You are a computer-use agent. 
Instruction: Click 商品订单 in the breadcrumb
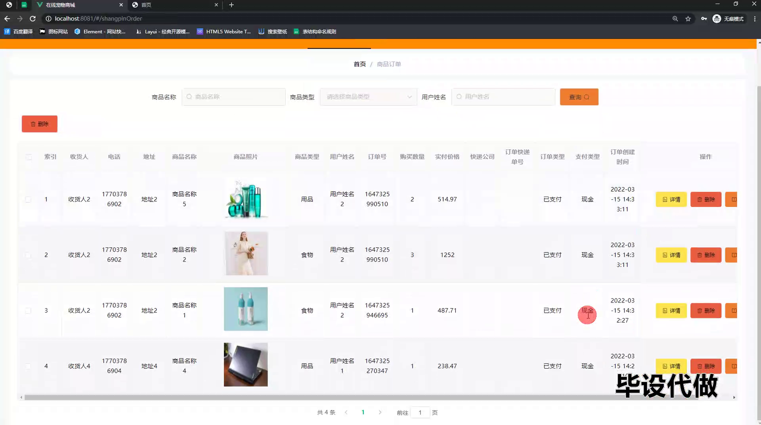(389, 64)
